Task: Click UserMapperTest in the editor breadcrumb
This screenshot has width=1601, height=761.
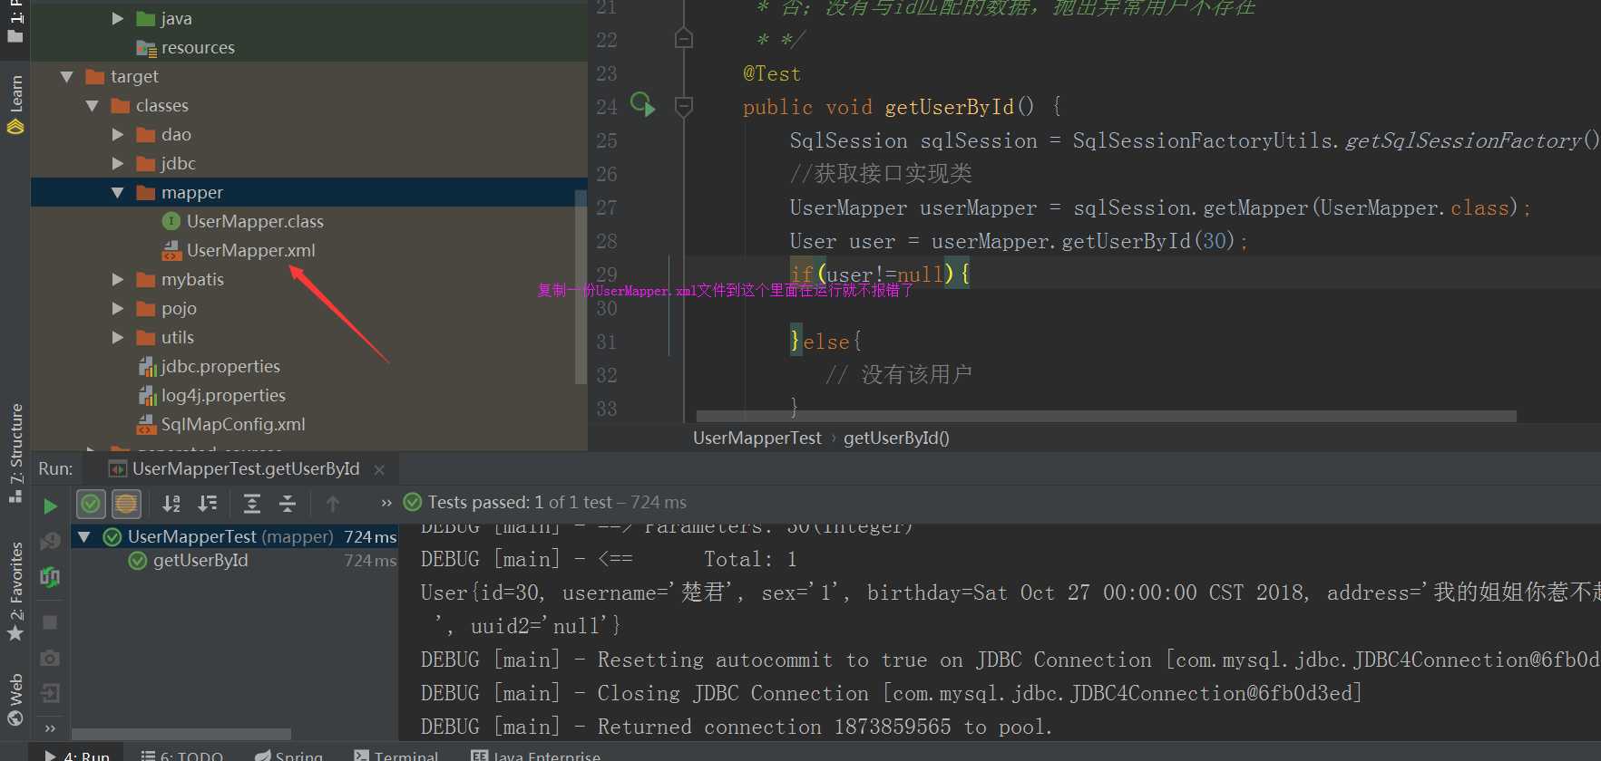Action: 757,438
